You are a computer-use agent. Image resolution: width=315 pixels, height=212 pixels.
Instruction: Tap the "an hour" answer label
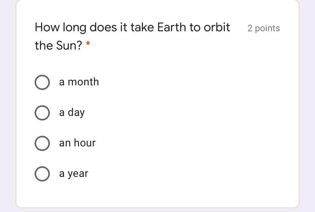(x=77, y=143)
